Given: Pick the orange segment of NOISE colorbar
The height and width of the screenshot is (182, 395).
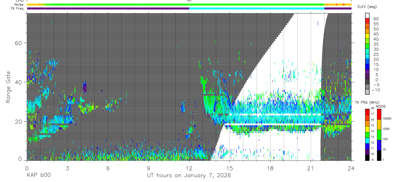Looking at the screenshot, I should tap(379, 125).
